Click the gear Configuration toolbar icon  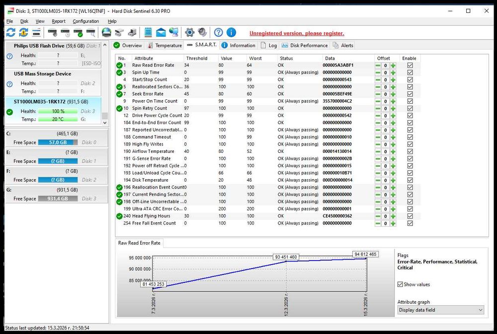189,33
